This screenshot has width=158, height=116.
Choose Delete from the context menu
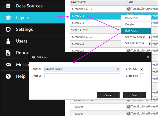136,24
